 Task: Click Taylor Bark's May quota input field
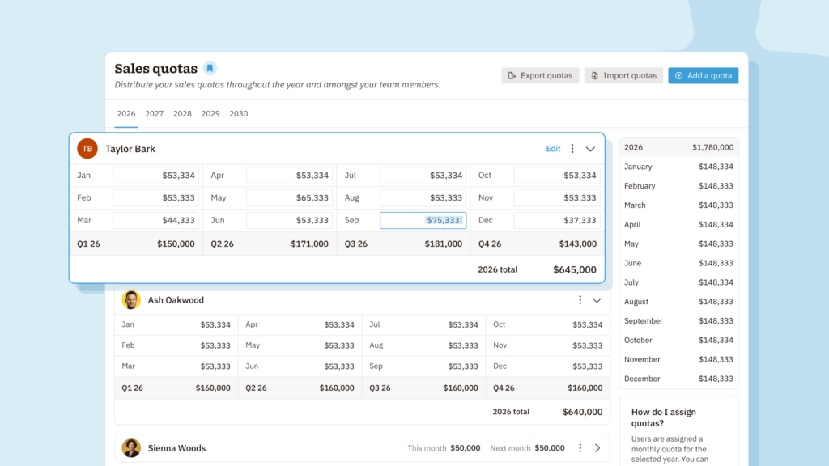[x=289, y=197]
